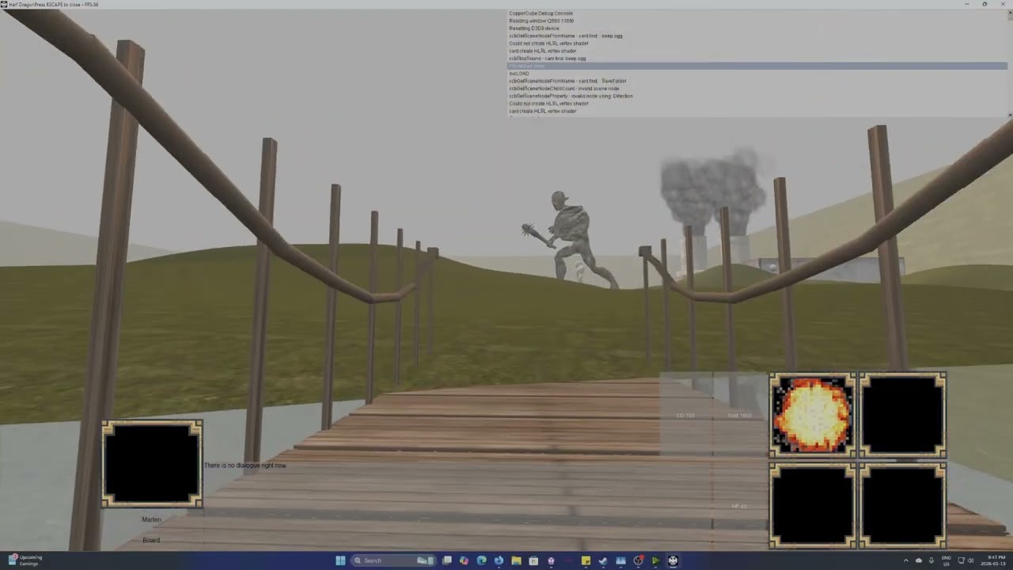Click the Windows taskbar Search box
Viewport: 1013px width, 570px height.
[393, 560]
